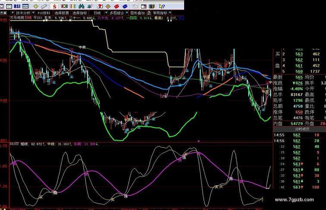Click the red dollar sign icon
This screenshot has width=326, height=210.
(x=54, y=6)
